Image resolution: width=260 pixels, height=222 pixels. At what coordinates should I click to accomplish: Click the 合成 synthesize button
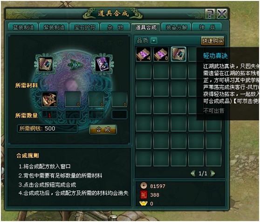pos(103,130)
